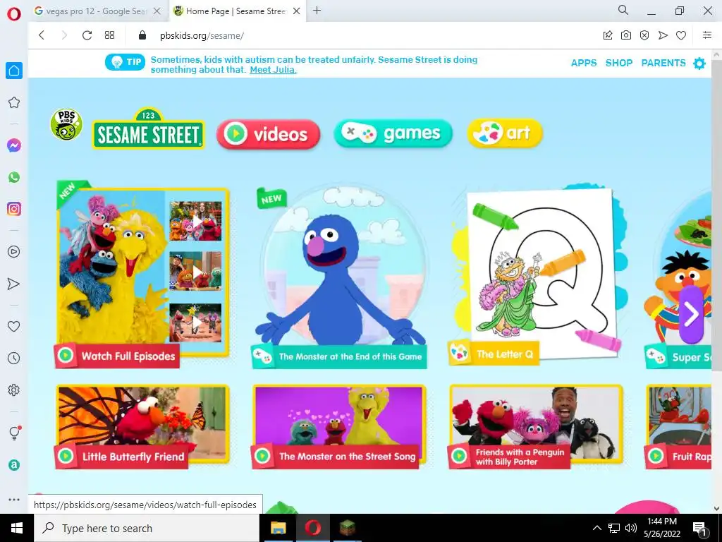Open the network status tray icon

pos(614,528)
